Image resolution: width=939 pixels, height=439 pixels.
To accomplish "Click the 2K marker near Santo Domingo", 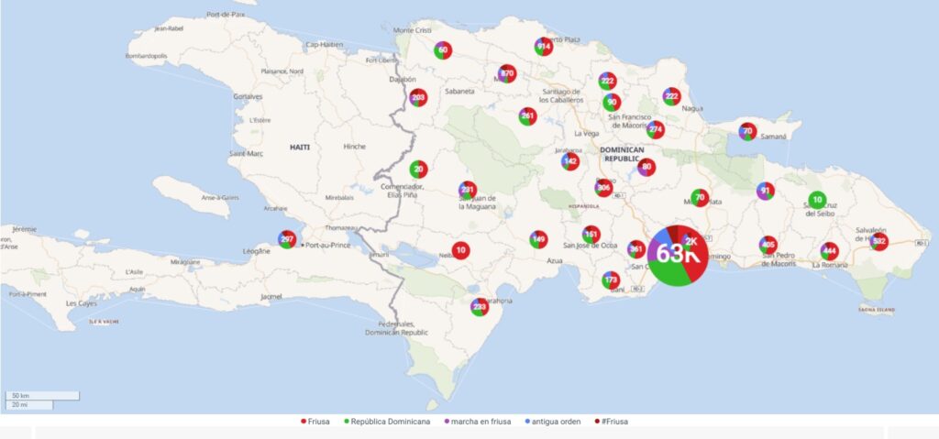I will [691, 241].
